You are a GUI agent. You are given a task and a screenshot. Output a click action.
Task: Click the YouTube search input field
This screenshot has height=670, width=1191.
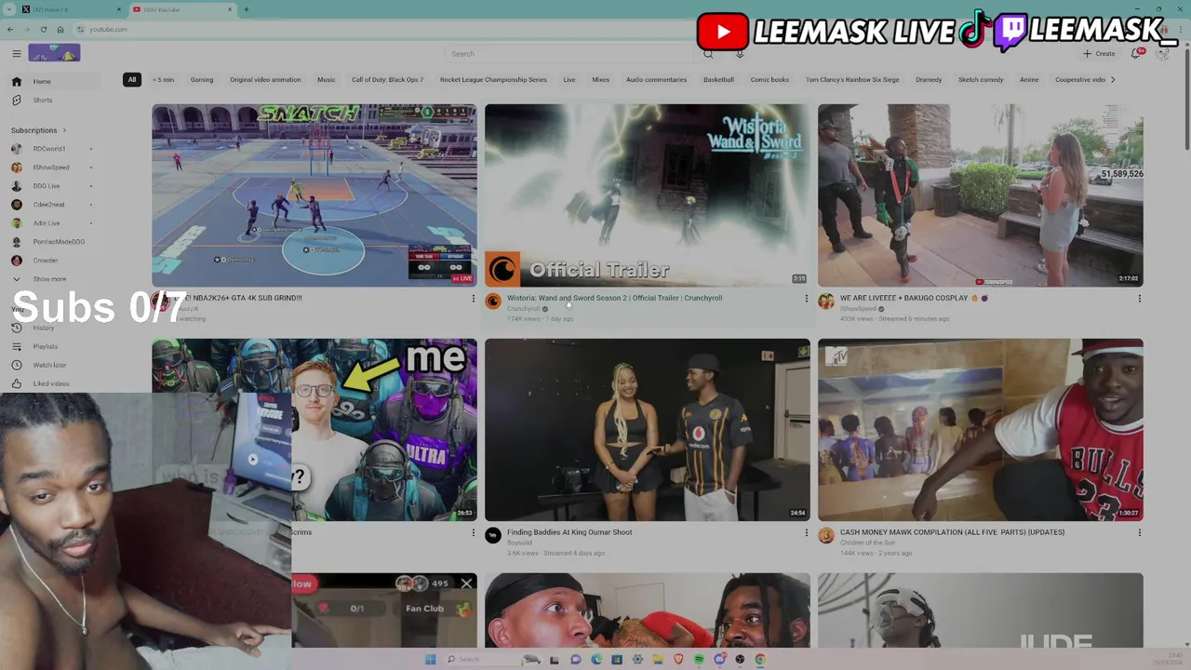569,54
